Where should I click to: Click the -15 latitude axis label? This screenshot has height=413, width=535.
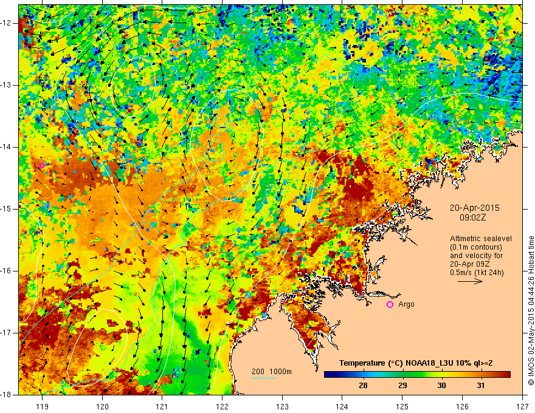(7, 209)
